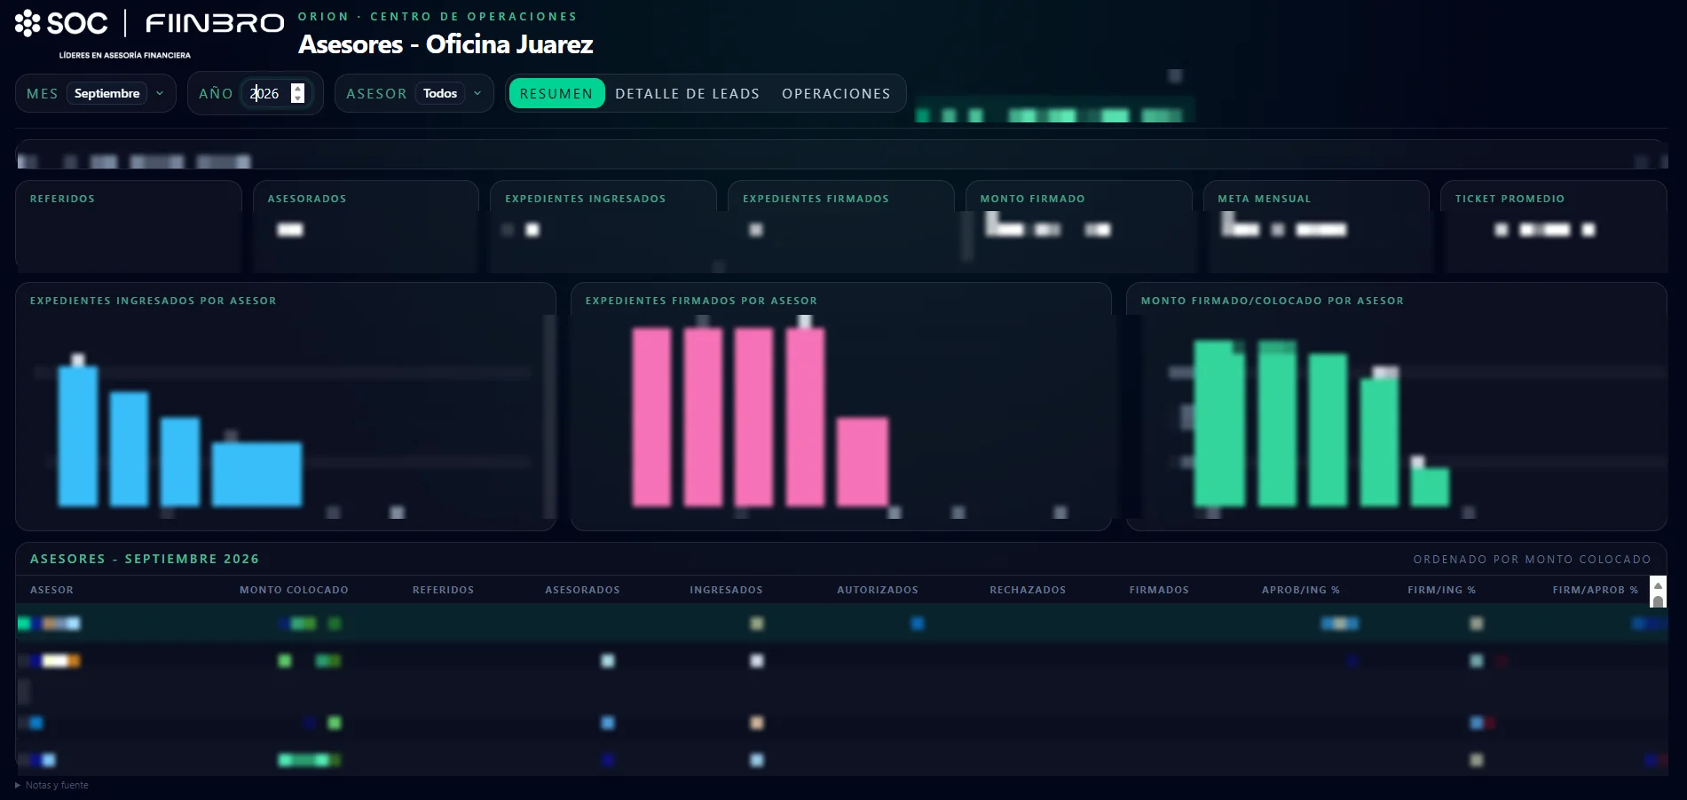Click the tallest blue bar in ingresados chart
Image resolution: width=1687 pixels, height=800 pixels.
[x=78, y=436]
